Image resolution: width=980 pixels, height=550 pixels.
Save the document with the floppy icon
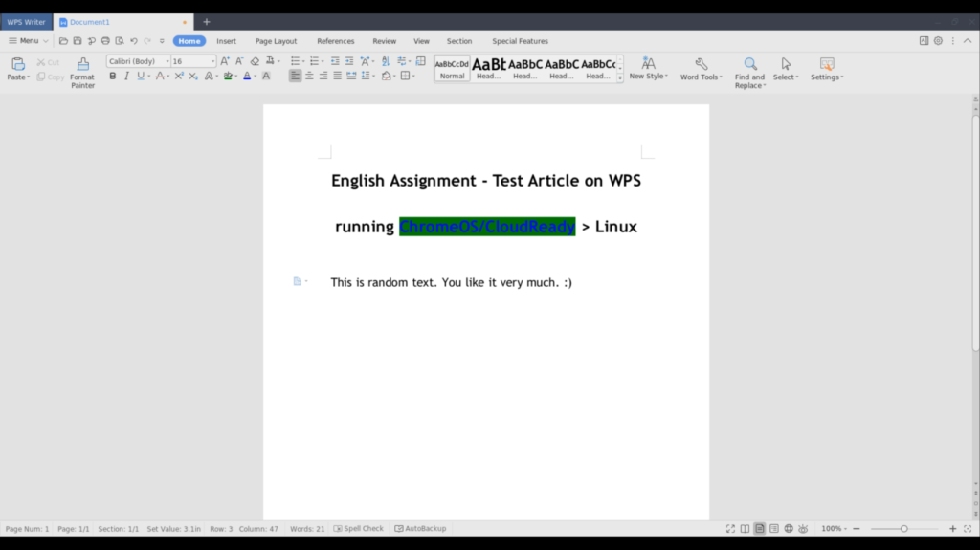[x=78, y=41]
